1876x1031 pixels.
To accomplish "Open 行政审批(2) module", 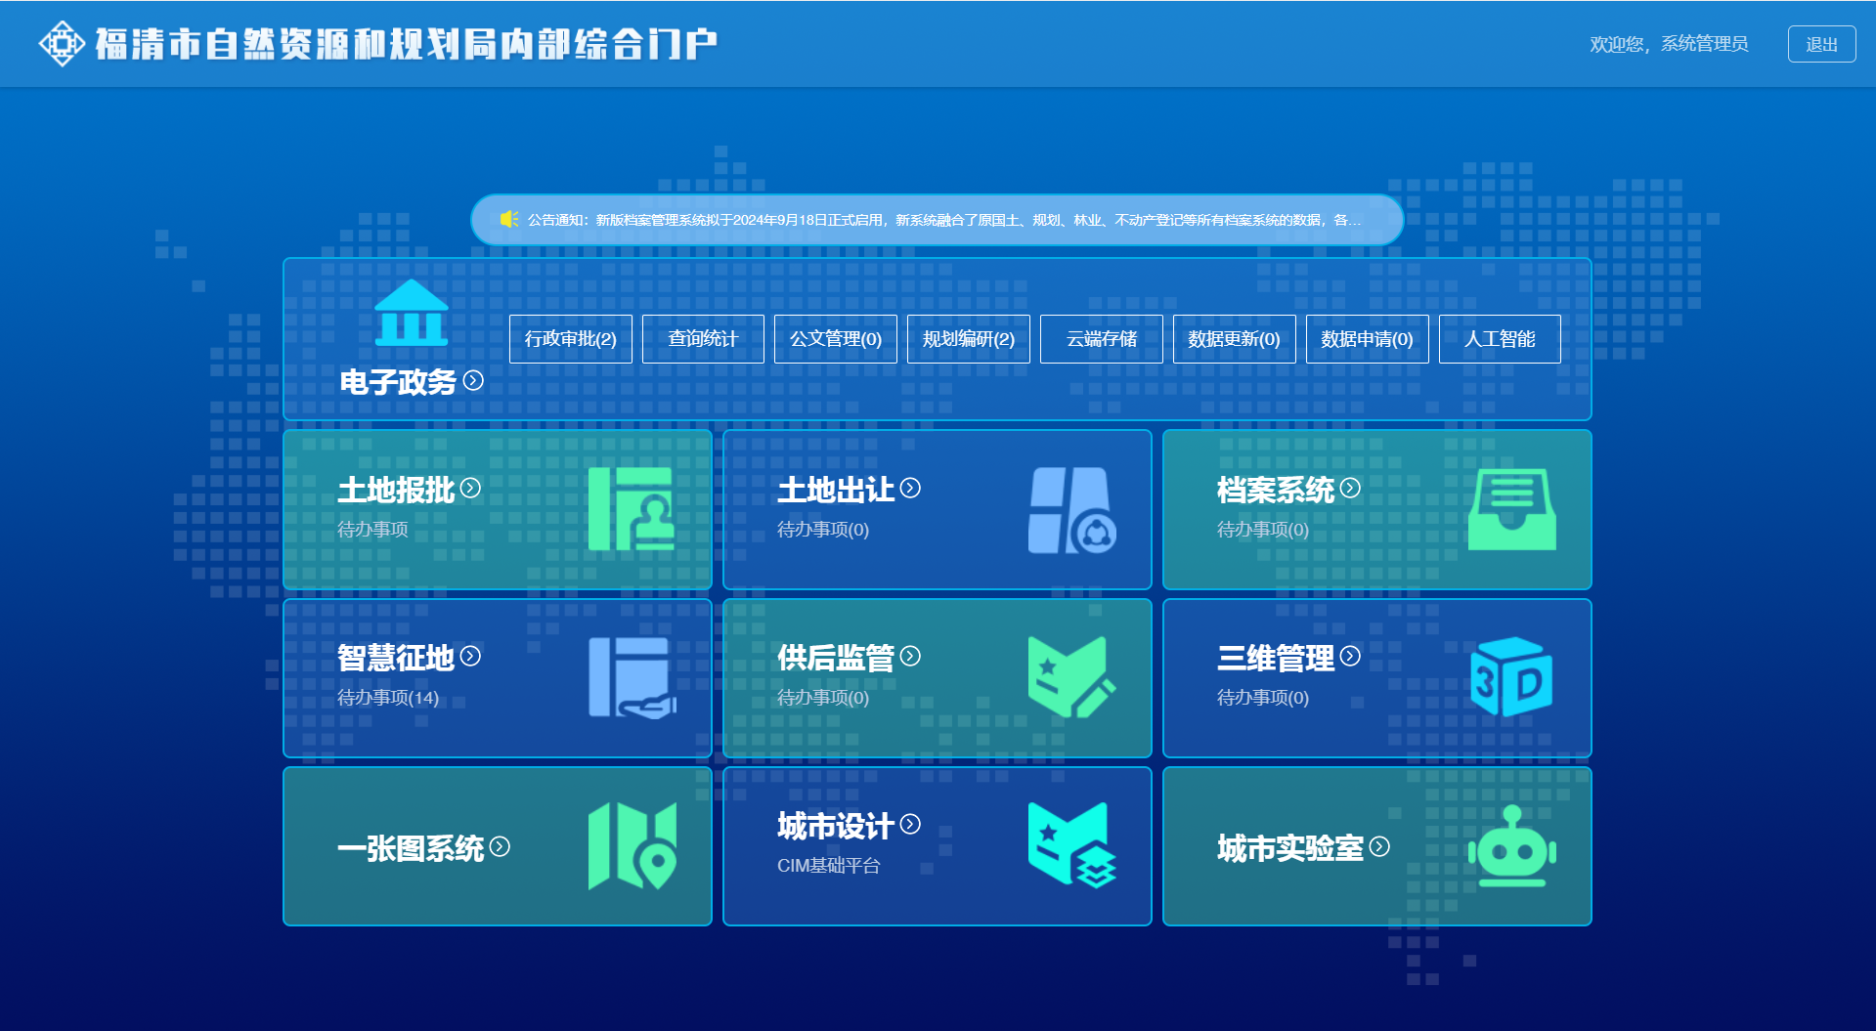I will (x=571, y=339).
